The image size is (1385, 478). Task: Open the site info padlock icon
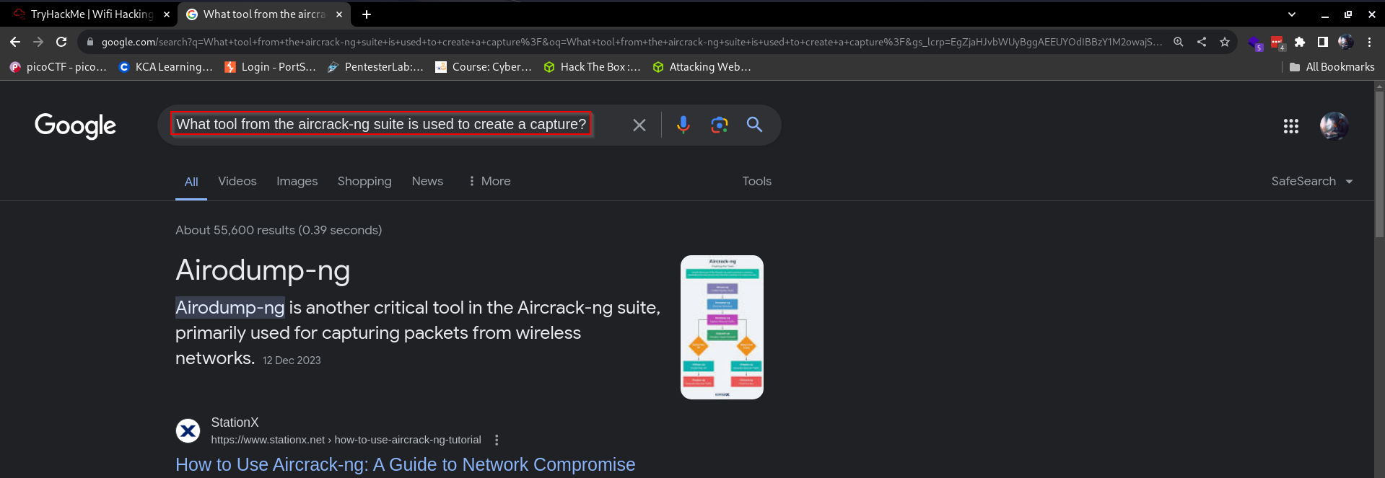click(90, 42)
